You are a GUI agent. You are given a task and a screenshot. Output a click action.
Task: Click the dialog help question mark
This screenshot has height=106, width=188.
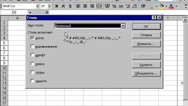point(154,18)
